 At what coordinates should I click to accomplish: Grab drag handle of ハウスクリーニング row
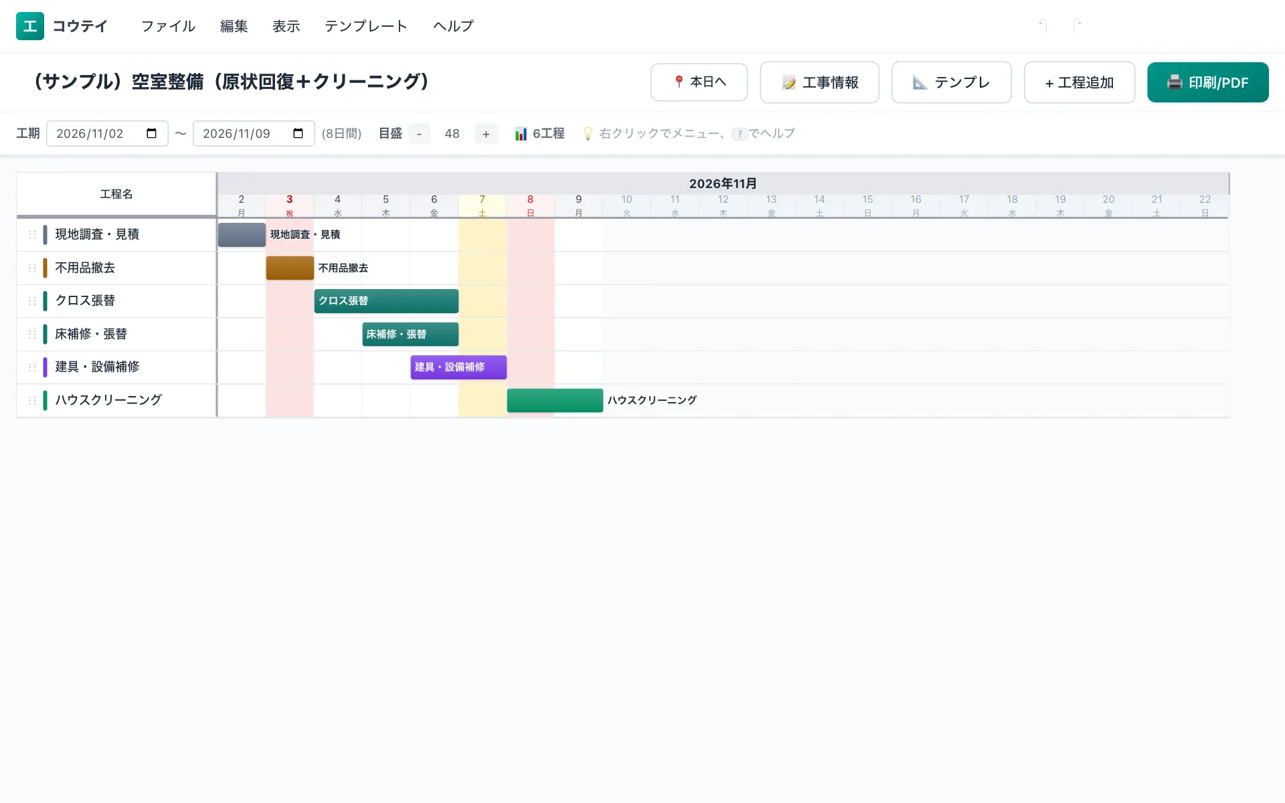(32, 400)
